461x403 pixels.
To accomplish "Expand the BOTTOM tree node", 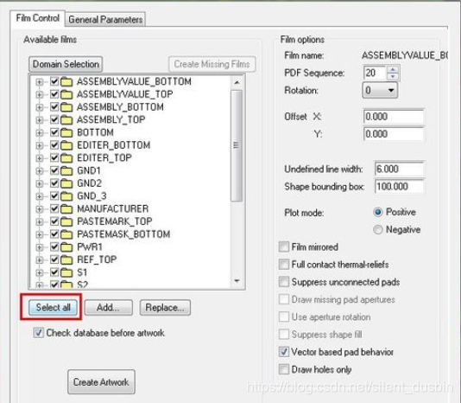I will [39, 133].
